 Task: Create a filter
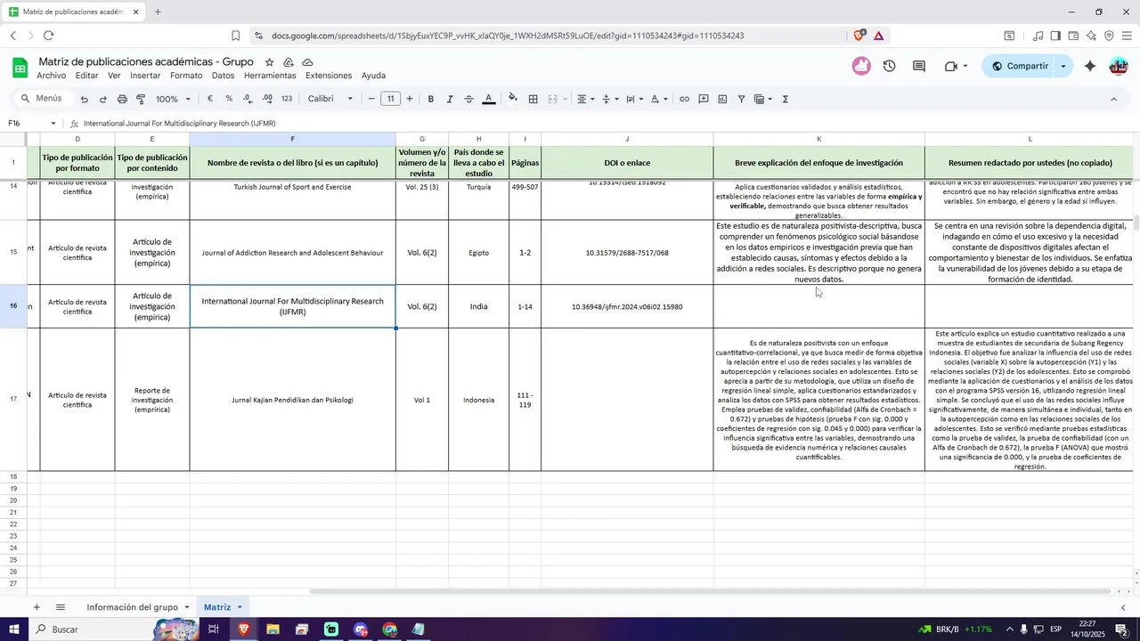point(741,99)
